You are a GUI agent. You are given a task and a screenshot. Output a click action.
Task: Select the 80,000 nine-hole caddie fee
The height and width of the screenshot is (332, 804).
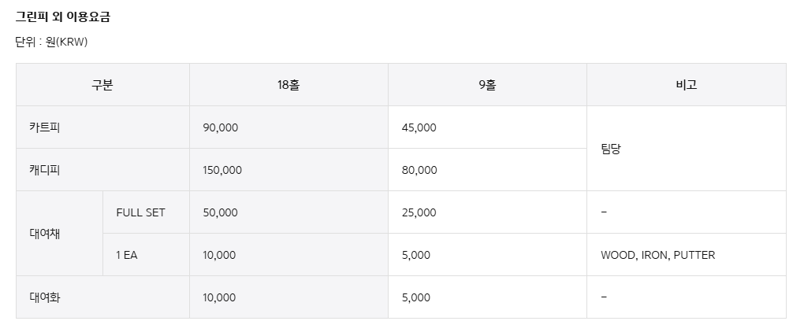[419, 171]
